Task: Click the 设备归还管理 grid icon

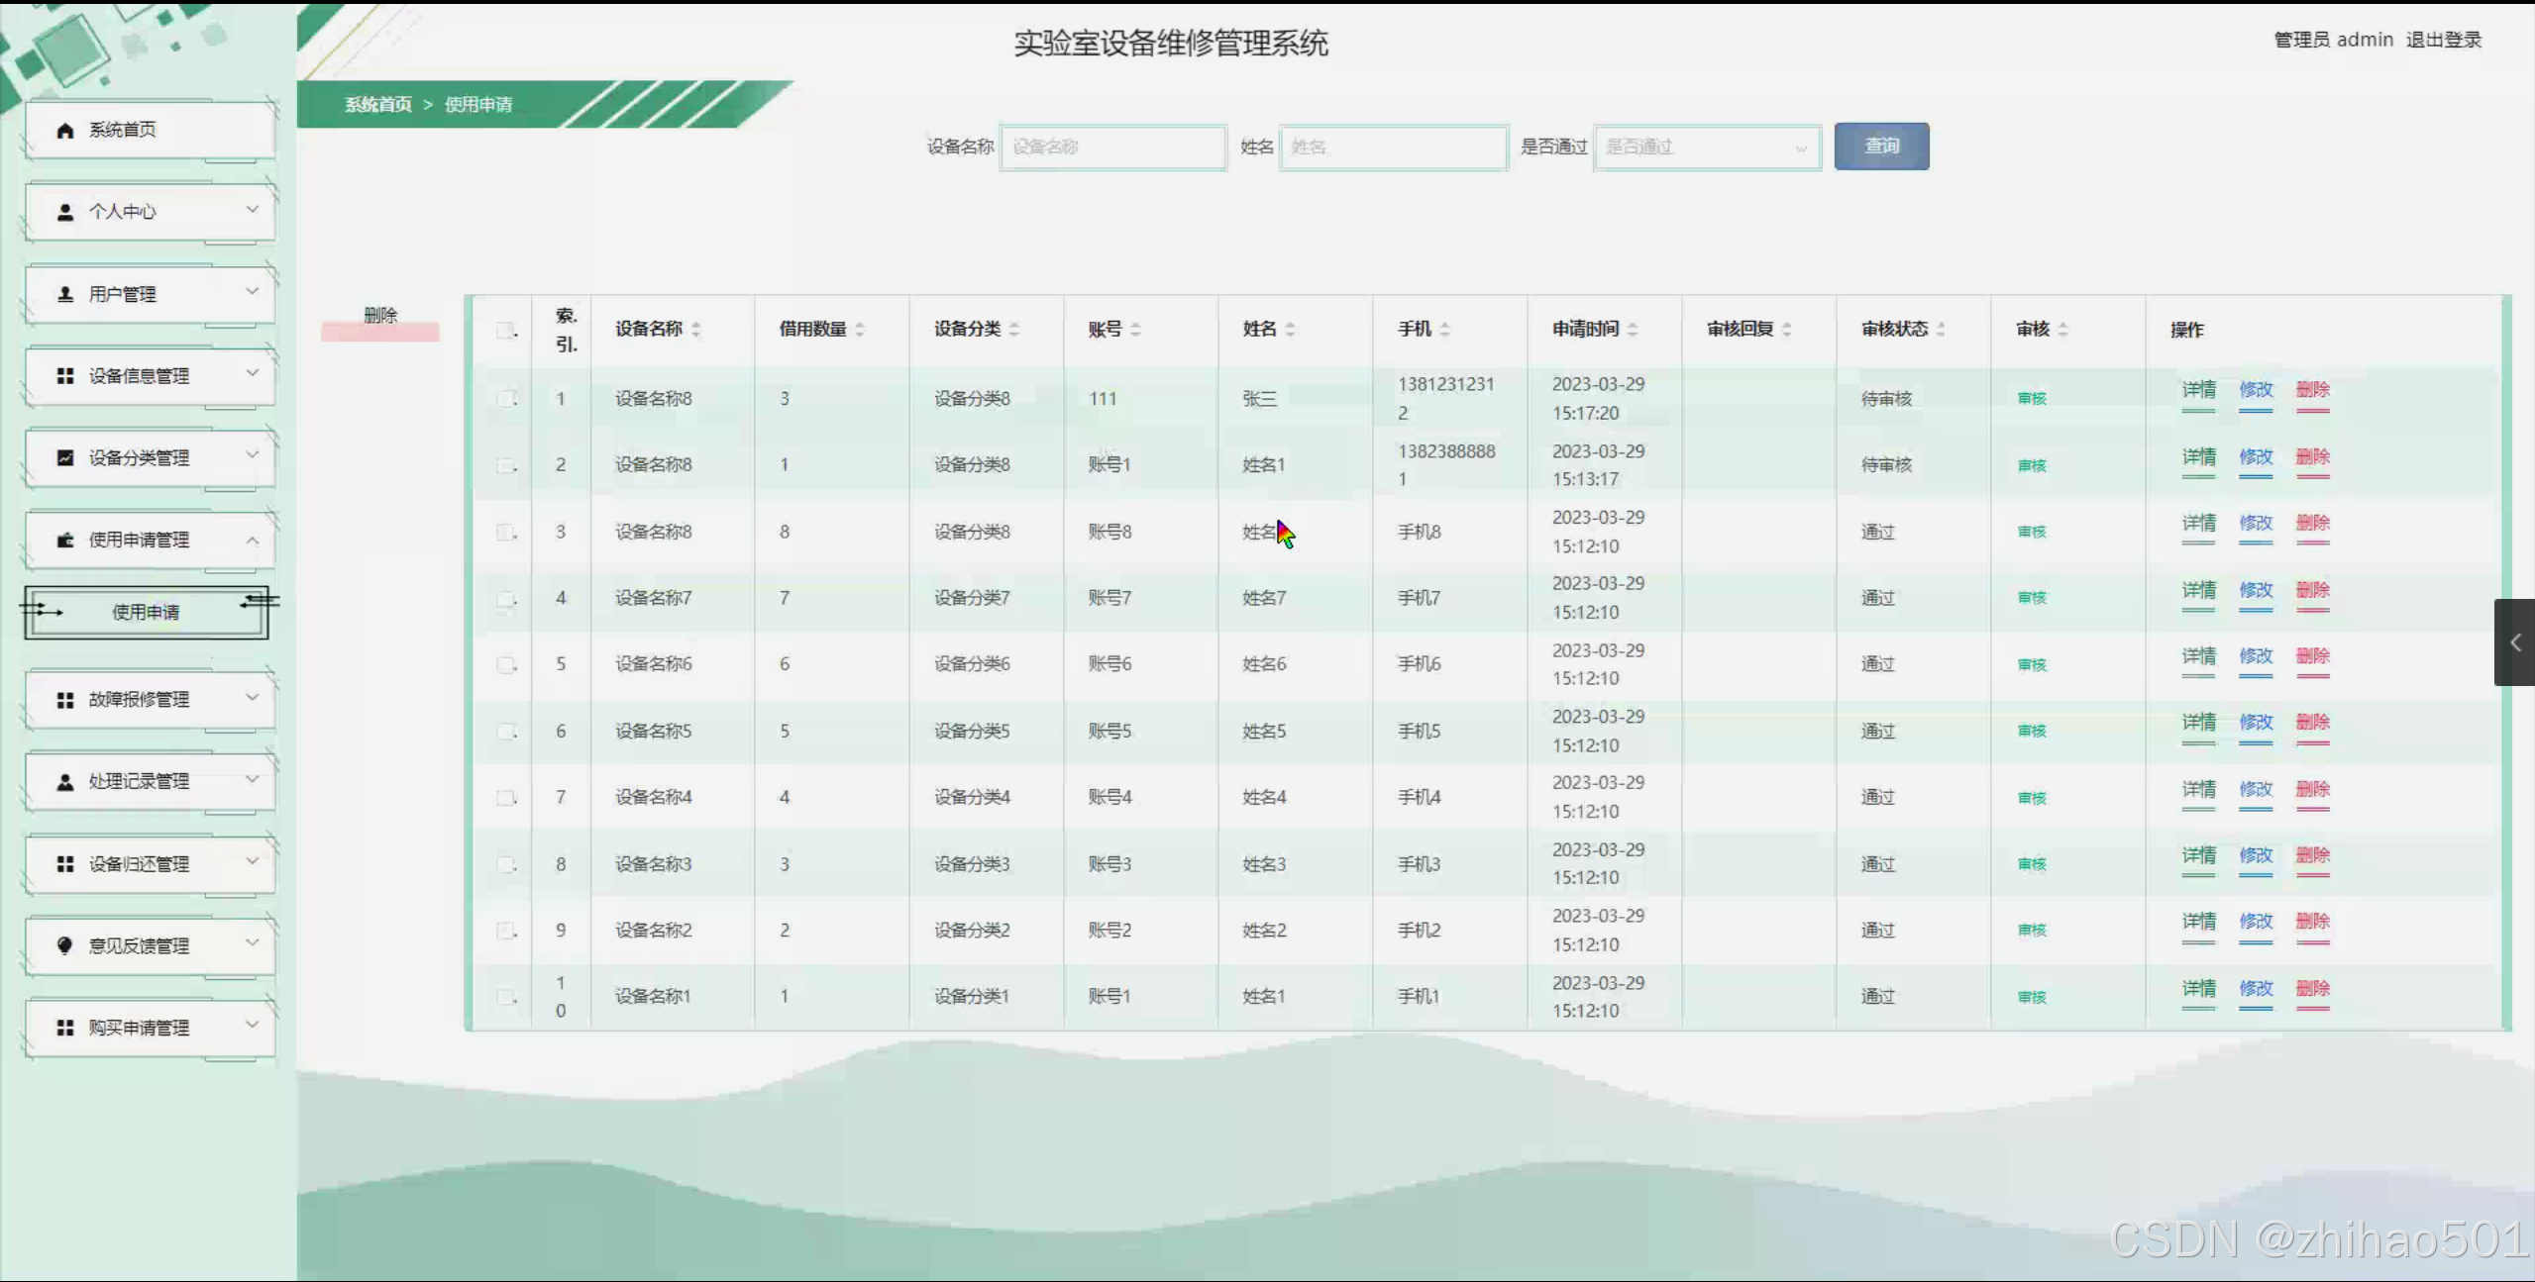Action: (x=64, y=862)
